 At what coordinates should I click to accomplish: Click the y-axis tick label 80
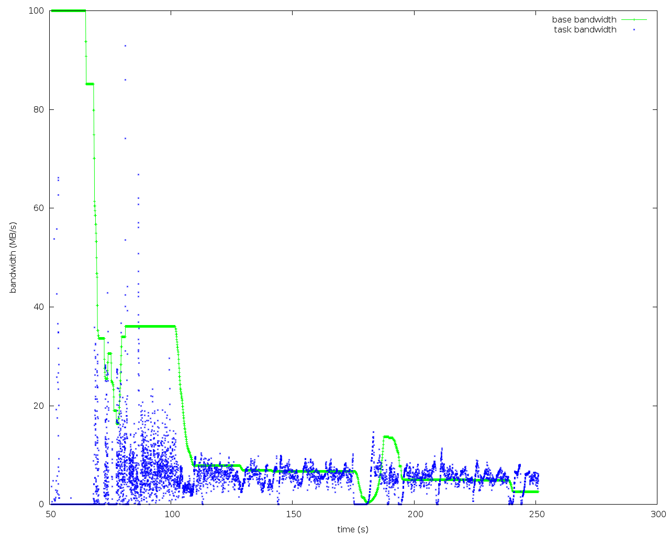coord(38,109)
